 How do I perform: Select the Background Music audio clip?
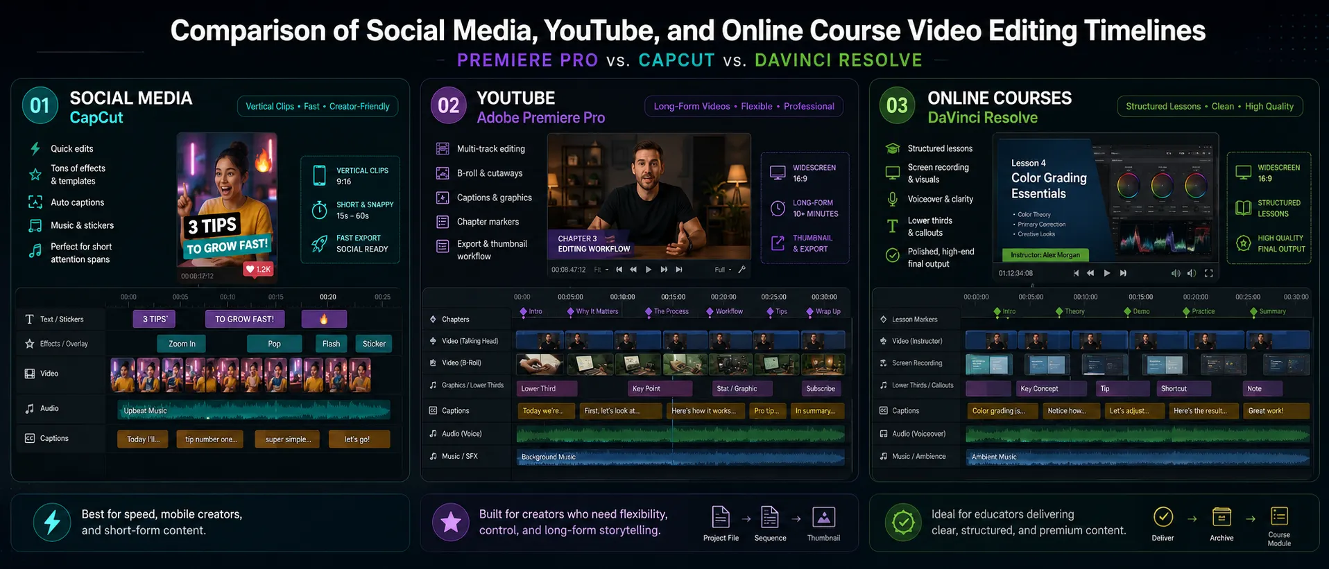coord(680,457)
